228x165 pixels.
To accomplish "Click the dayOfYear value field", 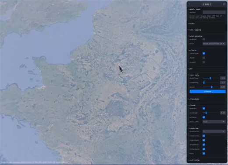I will tap(223, 78).
